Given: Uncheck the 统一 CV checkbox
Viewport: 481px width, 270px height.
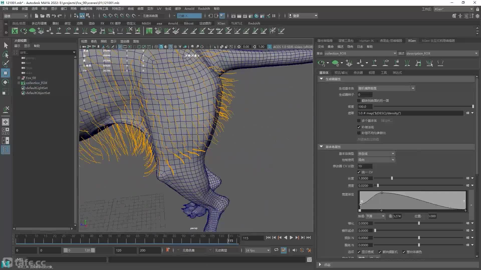Looking at the screenshot, I should (359, 172).
